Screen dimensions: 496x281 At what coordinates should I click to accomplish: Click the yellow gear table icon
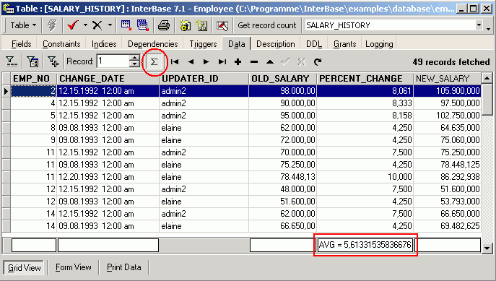point(186,25)
